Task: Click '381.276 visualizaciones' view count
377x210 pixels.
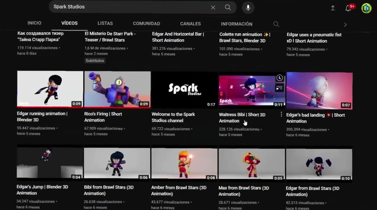Action: (172, 48)
